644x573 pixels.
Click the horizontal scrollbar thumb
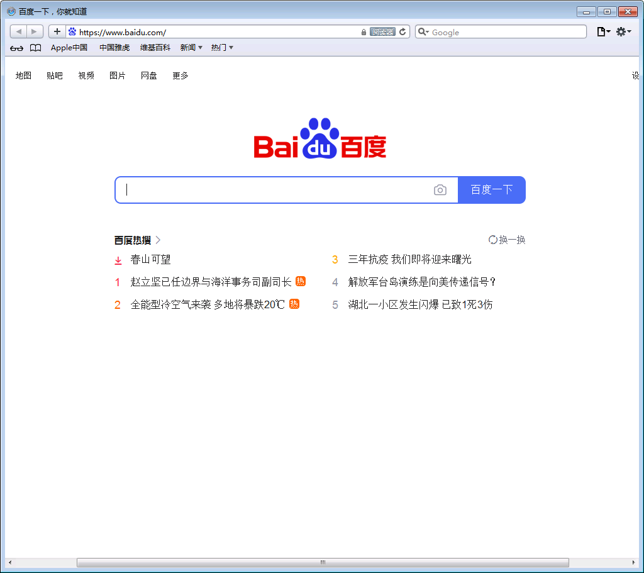[323, 562]
